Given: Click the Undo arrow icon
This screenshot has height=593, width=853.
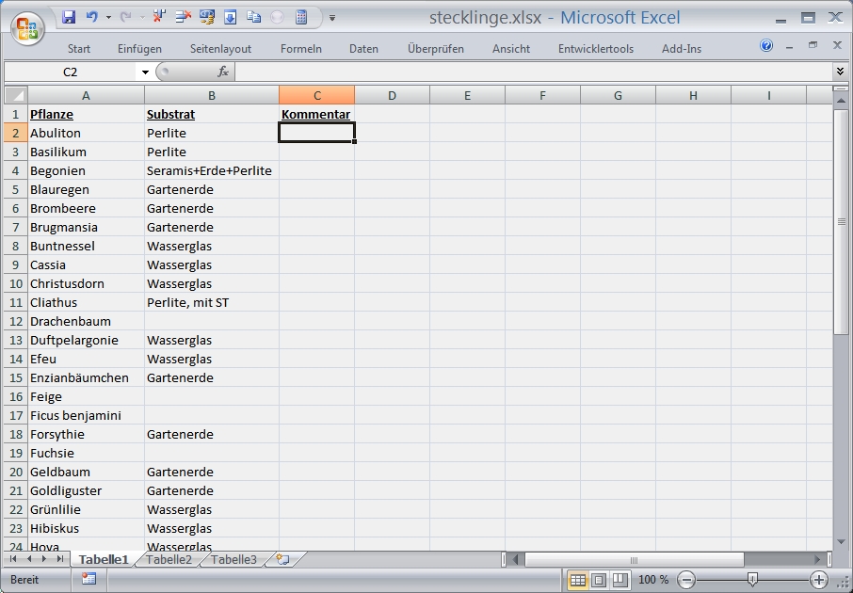Looking at the screenshot, I should click(92, 17).
